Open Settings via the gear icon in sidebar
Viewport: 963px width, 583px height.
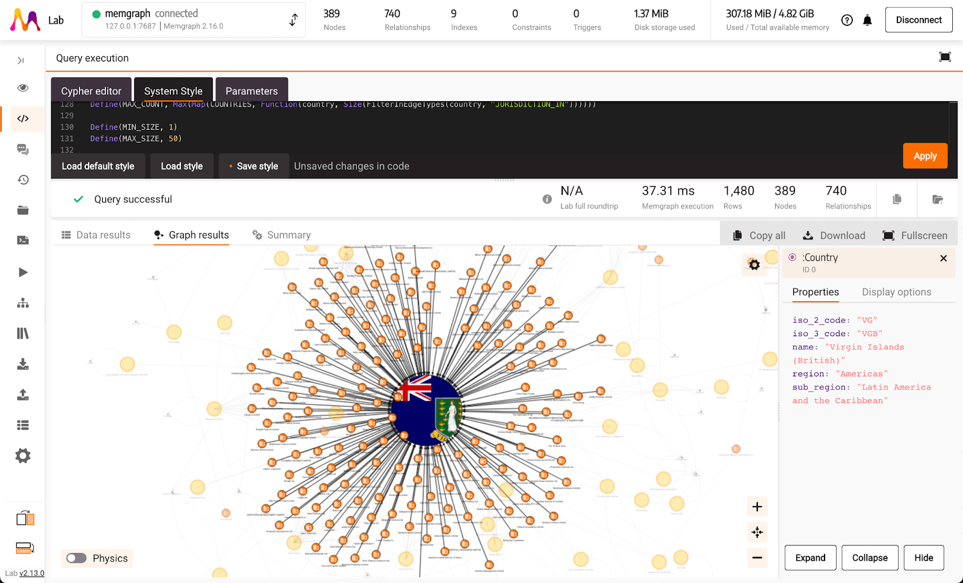pos(23,456)
